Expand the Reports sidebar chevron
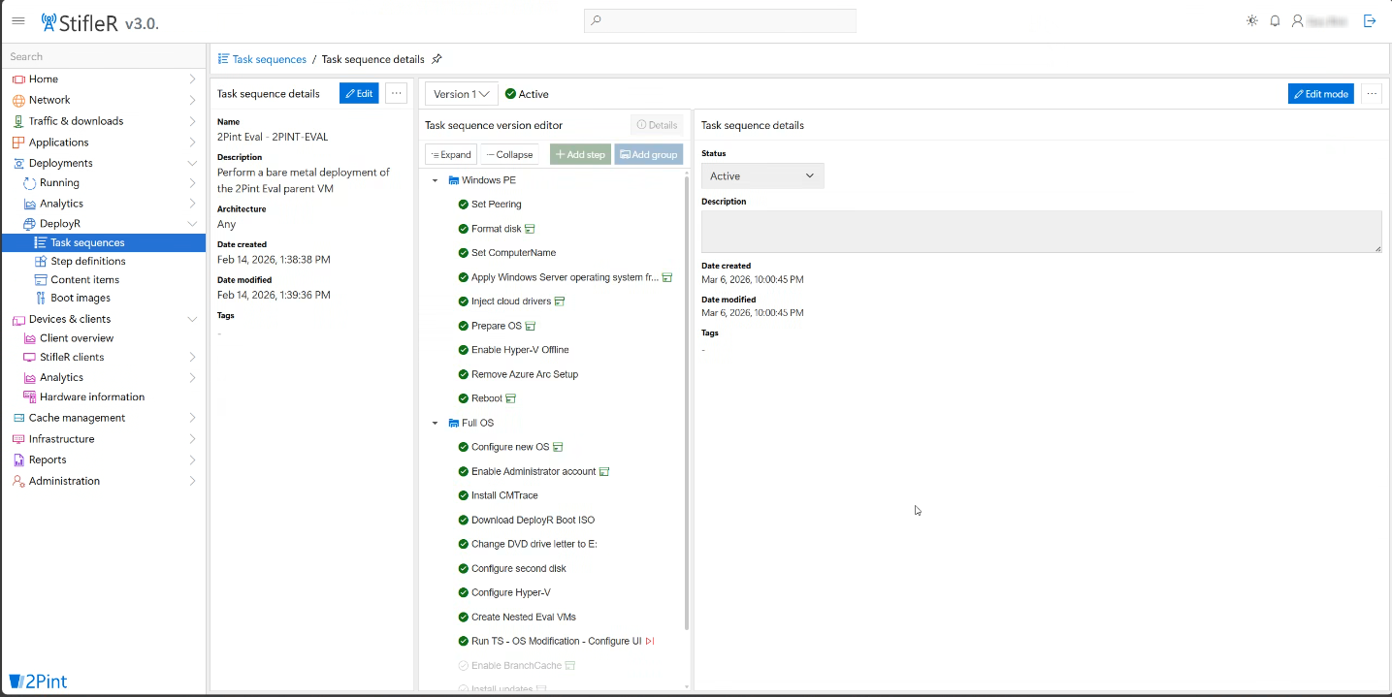The height and width of the screenshot is (697, 1392). [x=192, y=460]
